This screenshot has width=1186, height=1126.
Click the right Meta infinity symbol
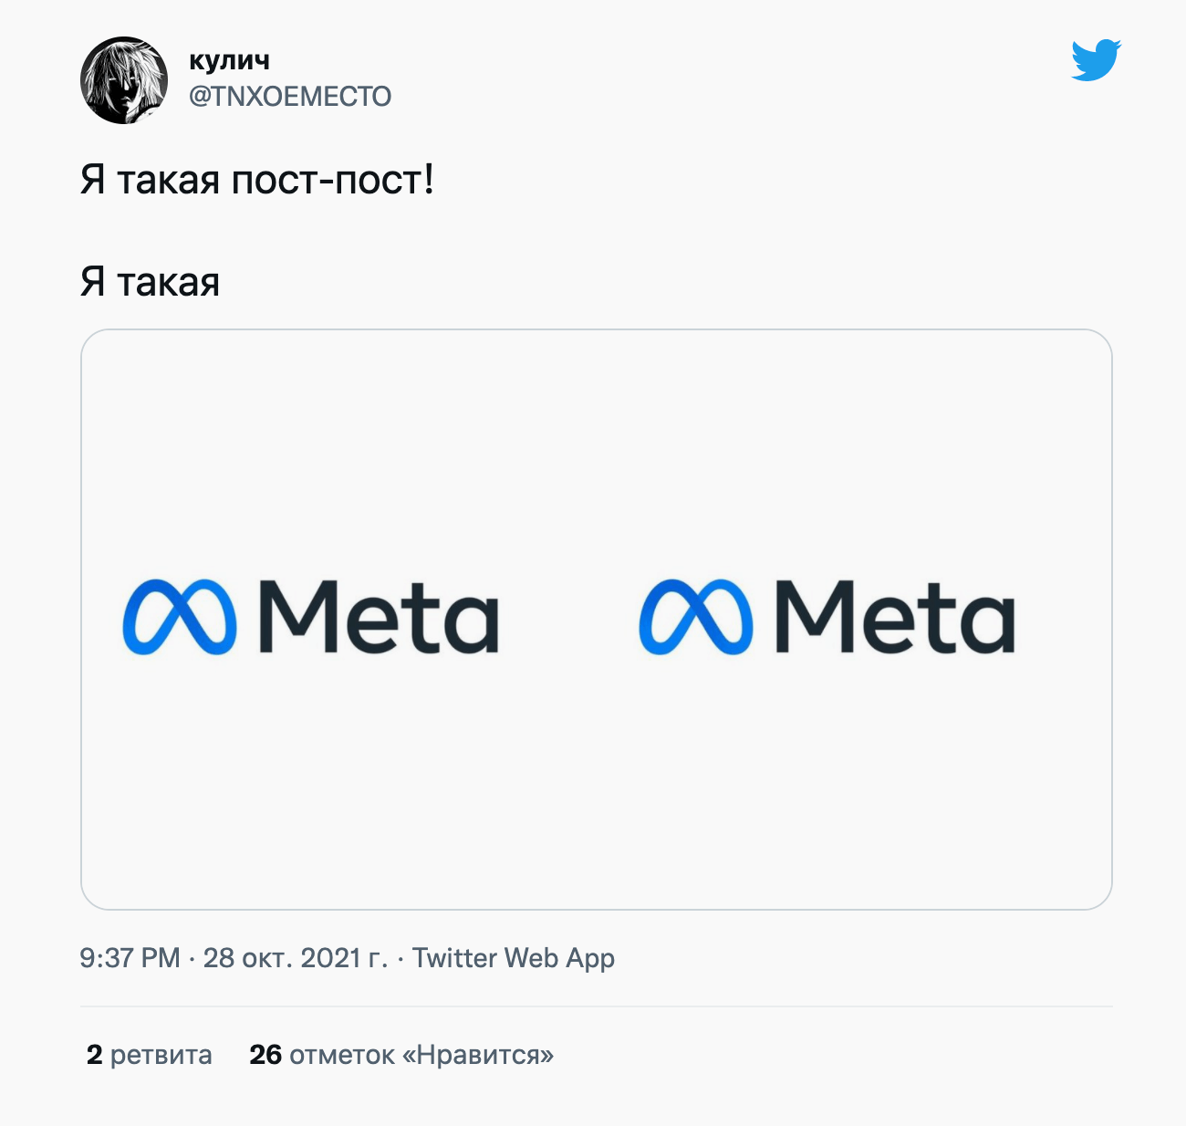(x=696, y=618)
